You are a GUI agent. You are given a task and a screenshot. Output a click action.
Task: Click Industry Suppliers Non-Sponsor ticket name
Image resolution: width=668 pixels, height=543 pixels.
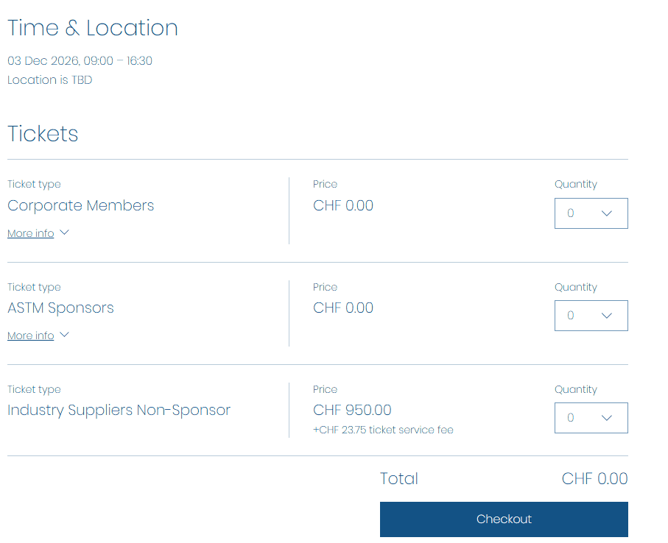[x=119, y=411]
